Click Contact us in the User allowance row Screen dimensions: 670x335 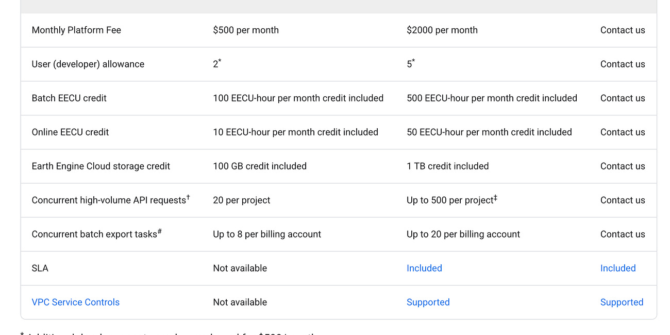pos(623,64)
